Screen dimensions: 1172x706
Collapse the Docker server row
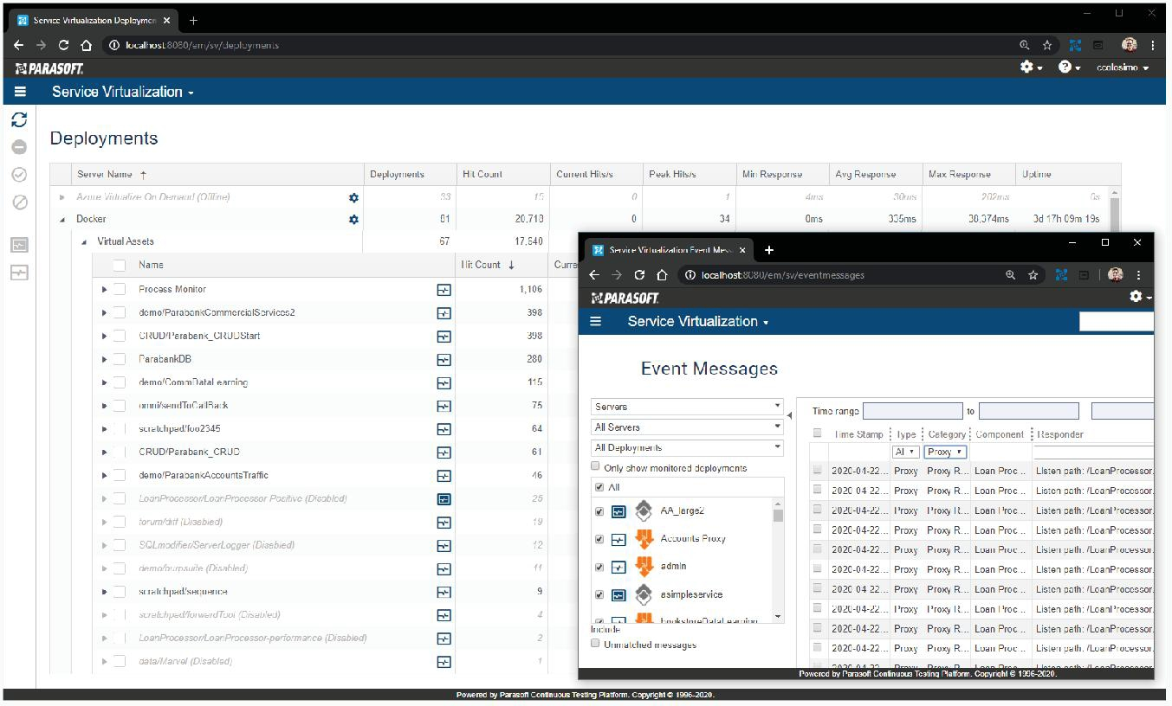pos(62,220)
